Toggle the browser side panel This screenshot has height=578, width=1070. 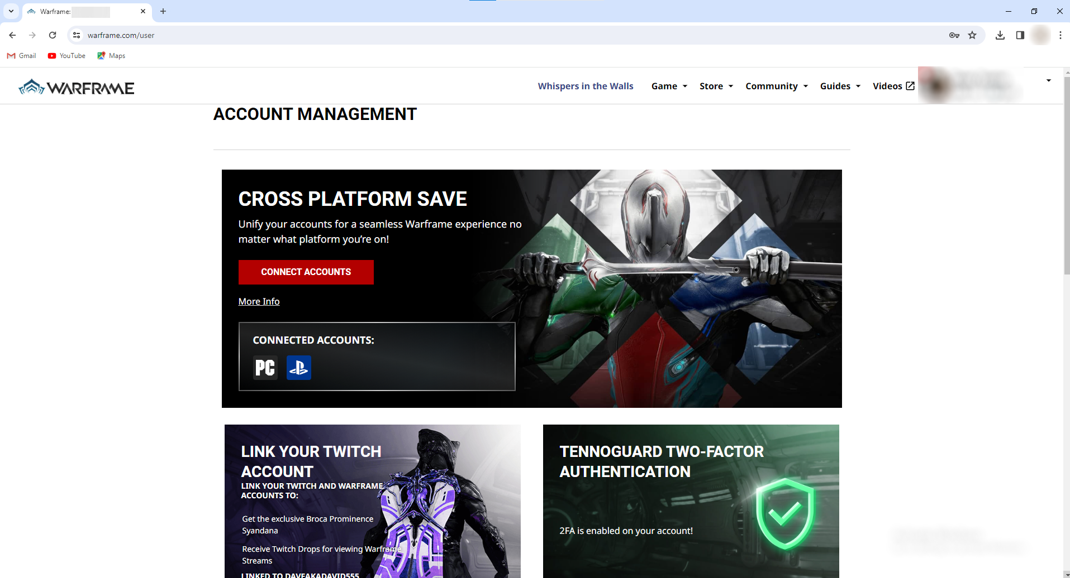(1020, 35)
